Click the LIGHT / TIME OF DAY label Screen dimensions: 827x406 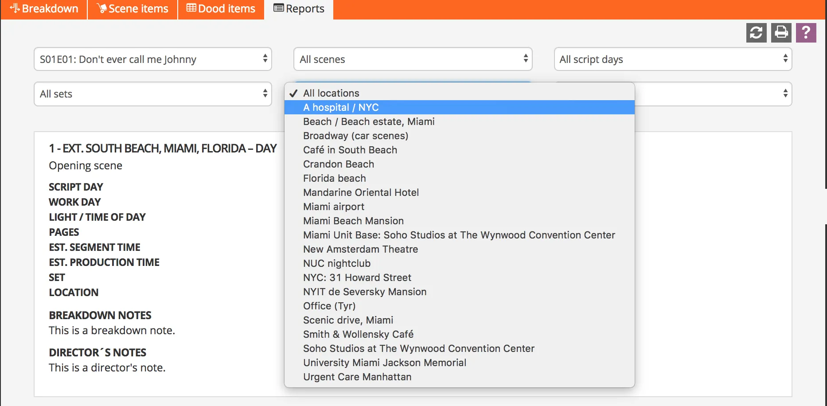(x=97, y=217)
